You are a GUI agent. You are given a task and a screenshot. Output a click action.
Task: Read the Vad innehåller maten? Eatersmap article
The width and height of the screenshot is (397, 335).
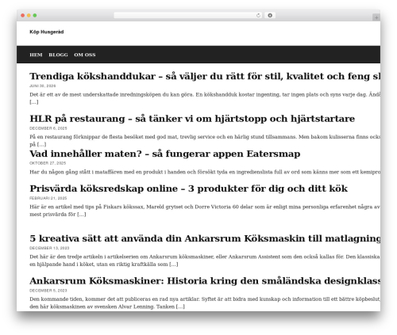click(165, 154)
